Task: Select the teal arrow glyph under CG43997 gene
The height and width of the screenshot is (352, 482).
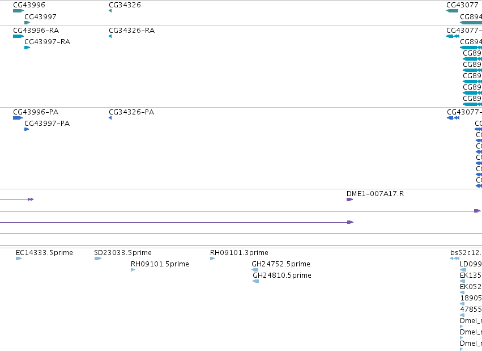Action: click(27, 23)
